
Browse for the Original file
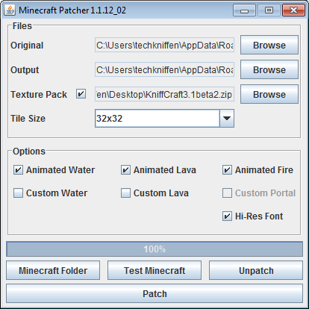click(269, 45)
